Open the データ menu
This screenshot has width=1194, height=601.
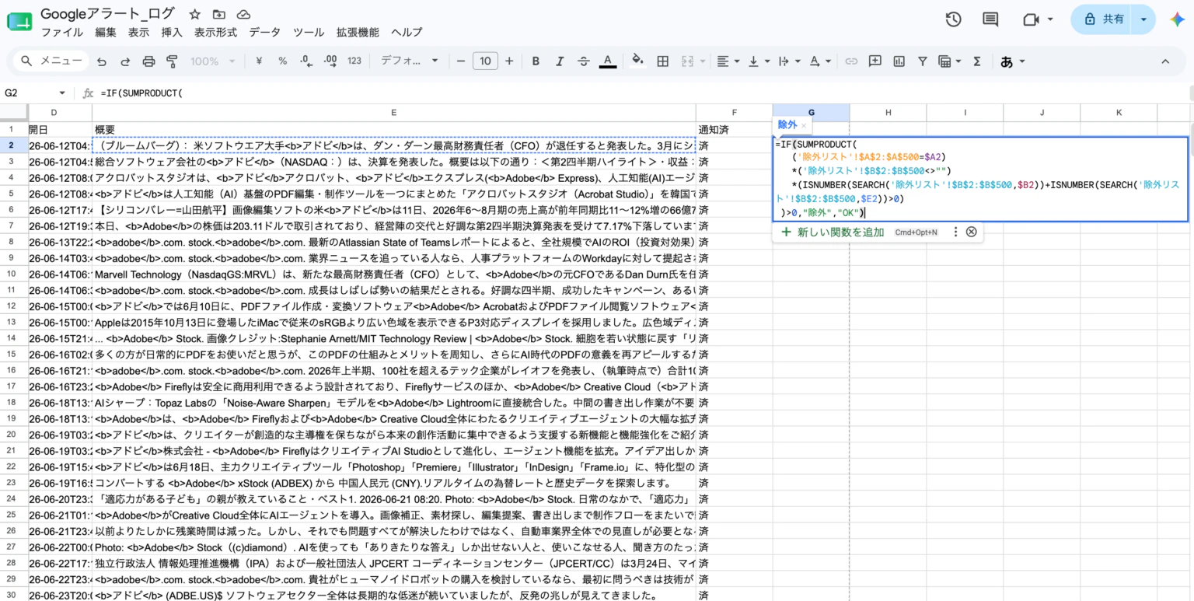265,32
